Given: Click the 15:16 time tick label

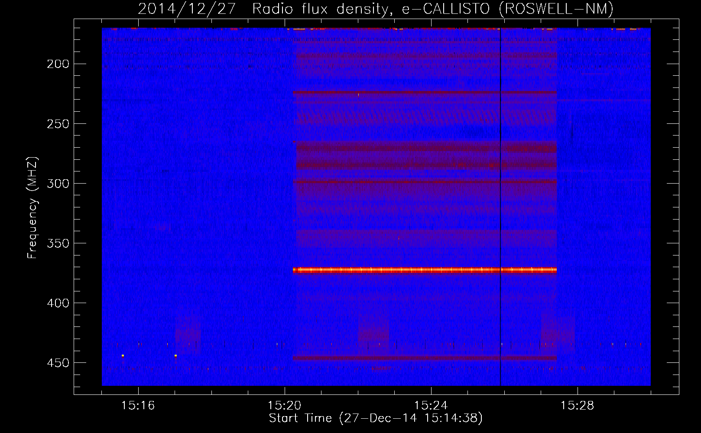Looking at the screenshot, I should click(138, 406).
